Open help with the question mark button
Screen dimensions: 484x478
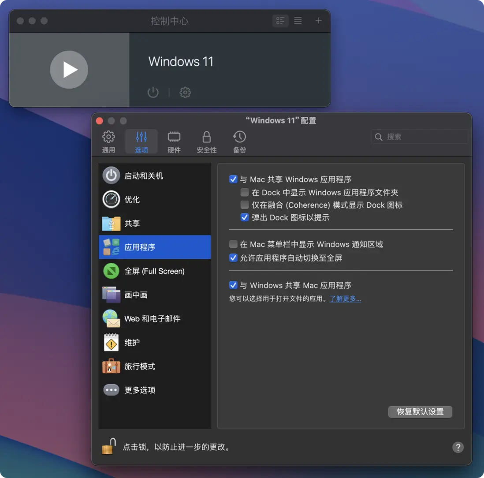pos(458,447)
